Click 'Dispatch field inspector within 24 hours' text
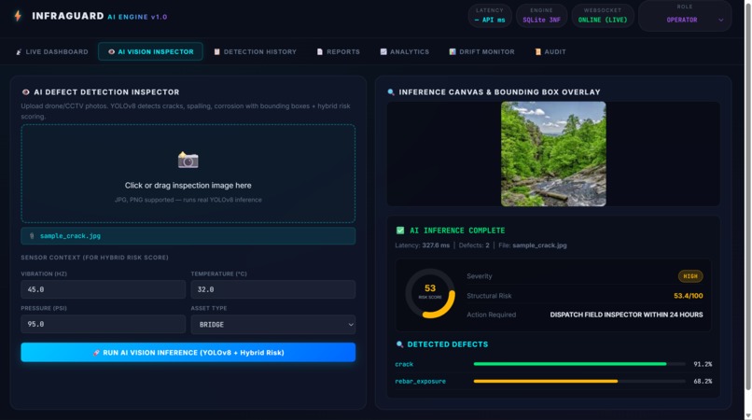 (626, 315)
